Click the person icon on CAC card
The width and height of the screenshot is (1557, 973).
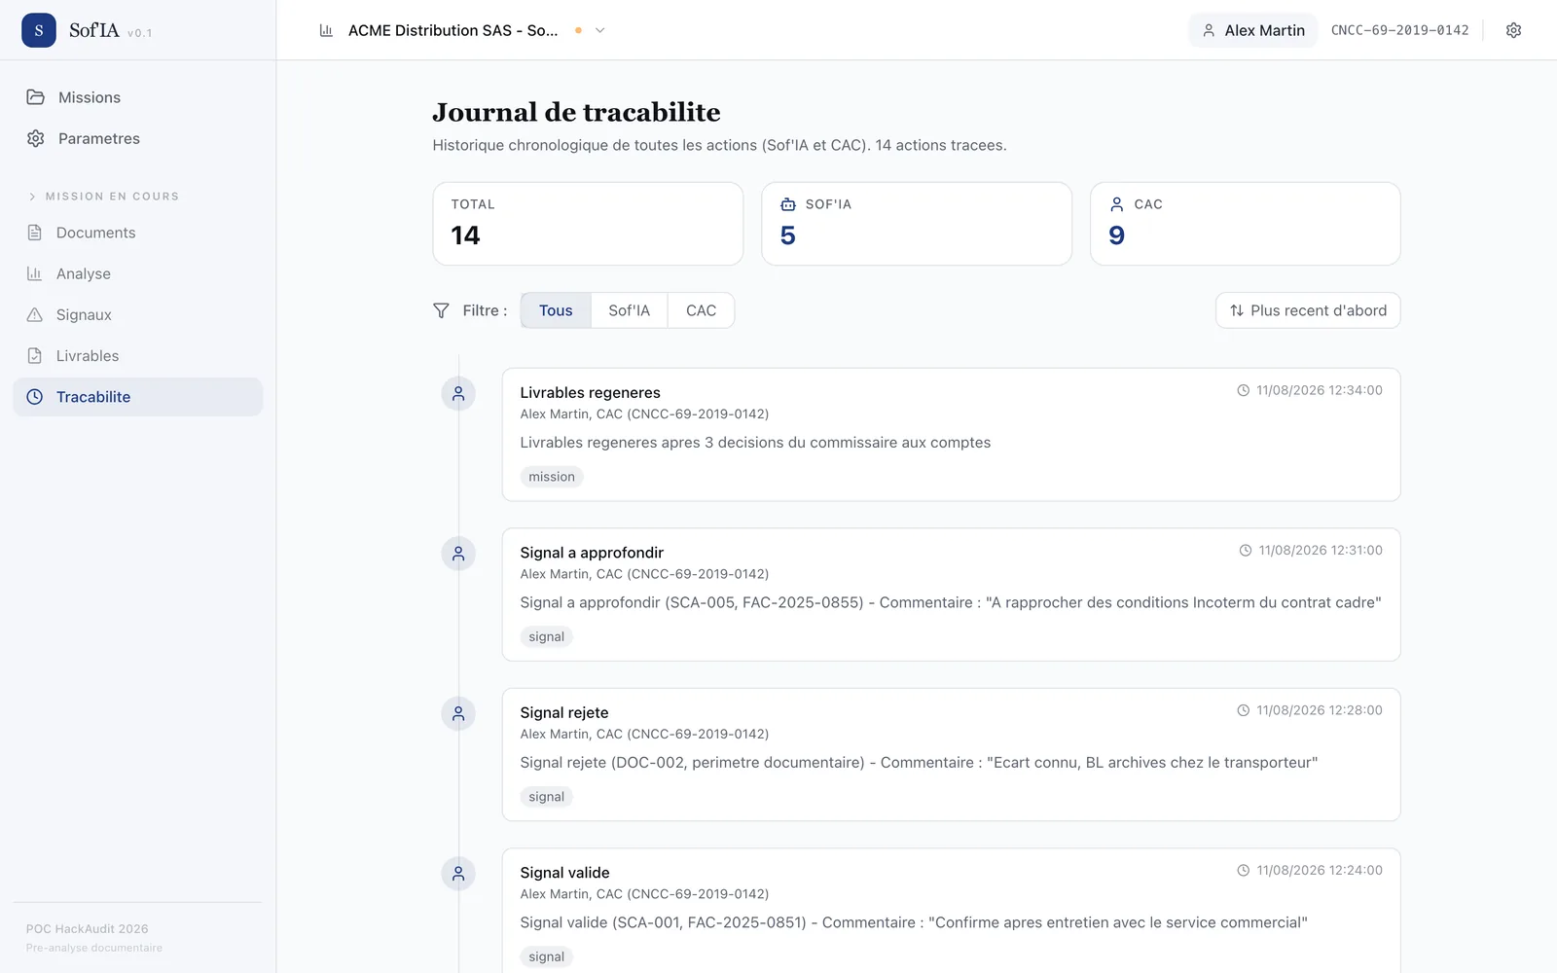point(1117,204)
